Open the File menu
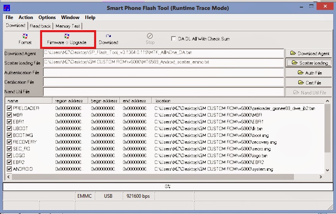The image size is (336, 214). [x=9, y=17]
